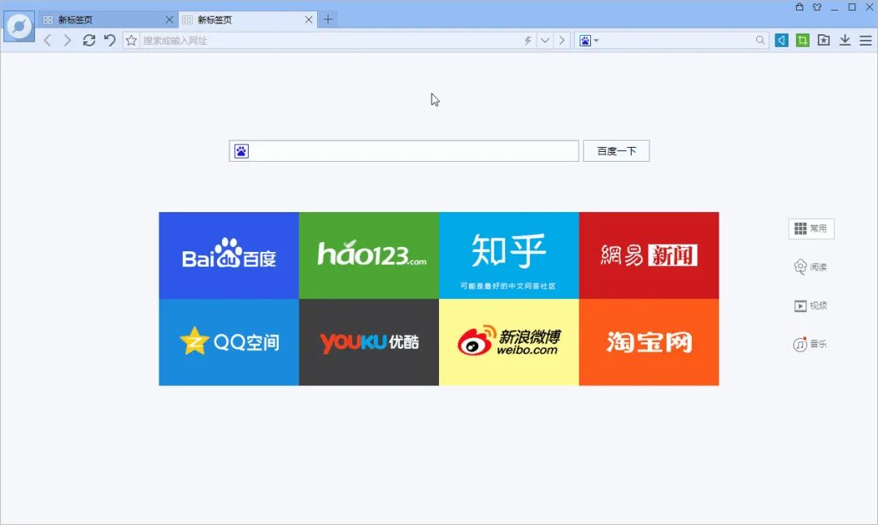The image size is (878, 525).
Task: Minimize the browser window
Action: click(834, 7)
